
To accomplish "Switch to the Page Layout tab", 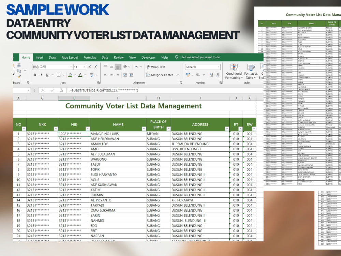I will coord(70,57).
